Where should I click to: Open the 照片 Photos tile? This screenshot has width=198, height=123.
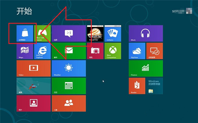click(33, 103)
